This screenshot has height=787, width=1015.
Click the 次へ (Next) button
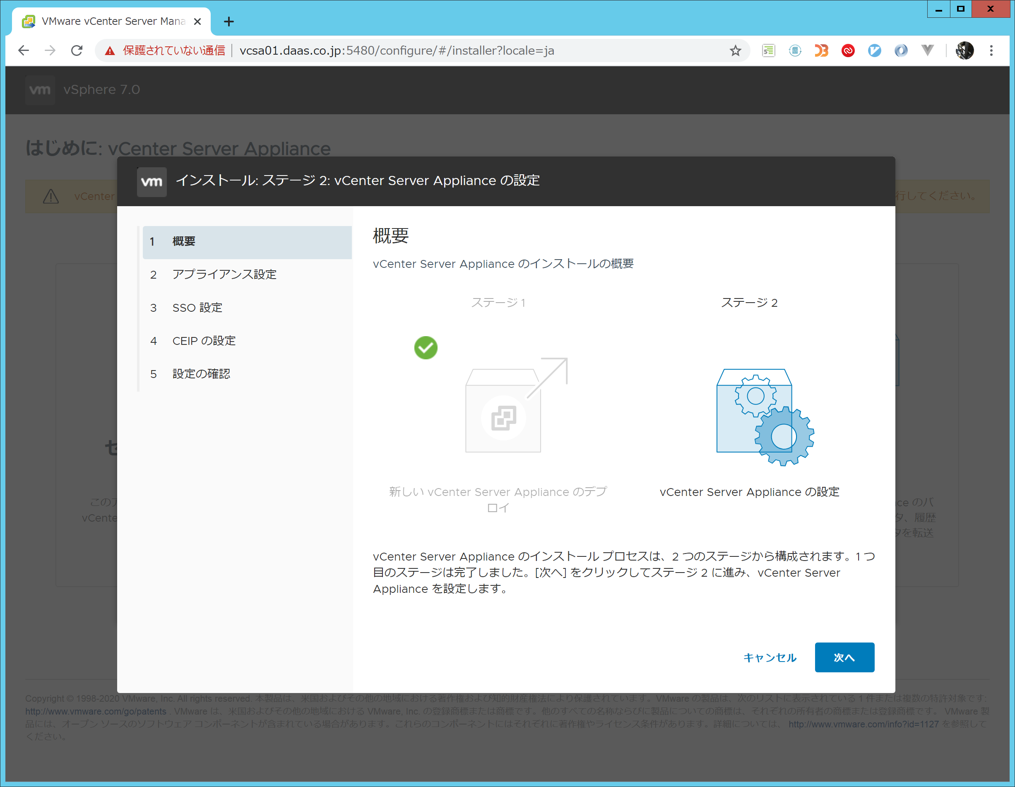click(844, 657)
